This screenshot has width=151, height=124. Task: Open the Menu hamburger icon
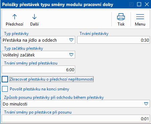click(140, 17)
